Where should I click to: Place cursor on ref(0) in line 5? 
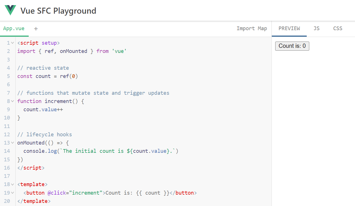pos(69,76)
